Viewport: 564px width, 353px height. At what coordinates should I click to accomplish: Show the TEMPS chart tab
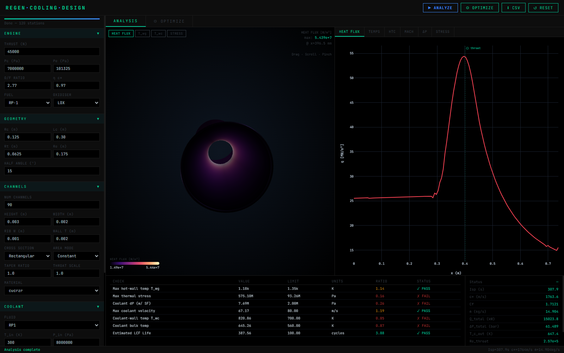(x=374, y=32)
